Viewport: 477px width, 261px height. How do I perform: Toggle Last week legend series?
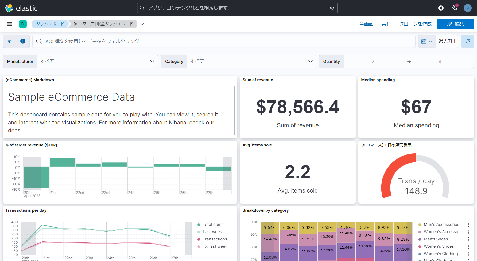[212, 232]
